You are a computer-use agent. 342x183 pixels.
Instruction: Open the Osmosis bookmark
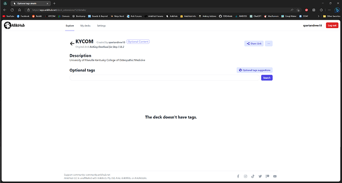click(63, 16)
